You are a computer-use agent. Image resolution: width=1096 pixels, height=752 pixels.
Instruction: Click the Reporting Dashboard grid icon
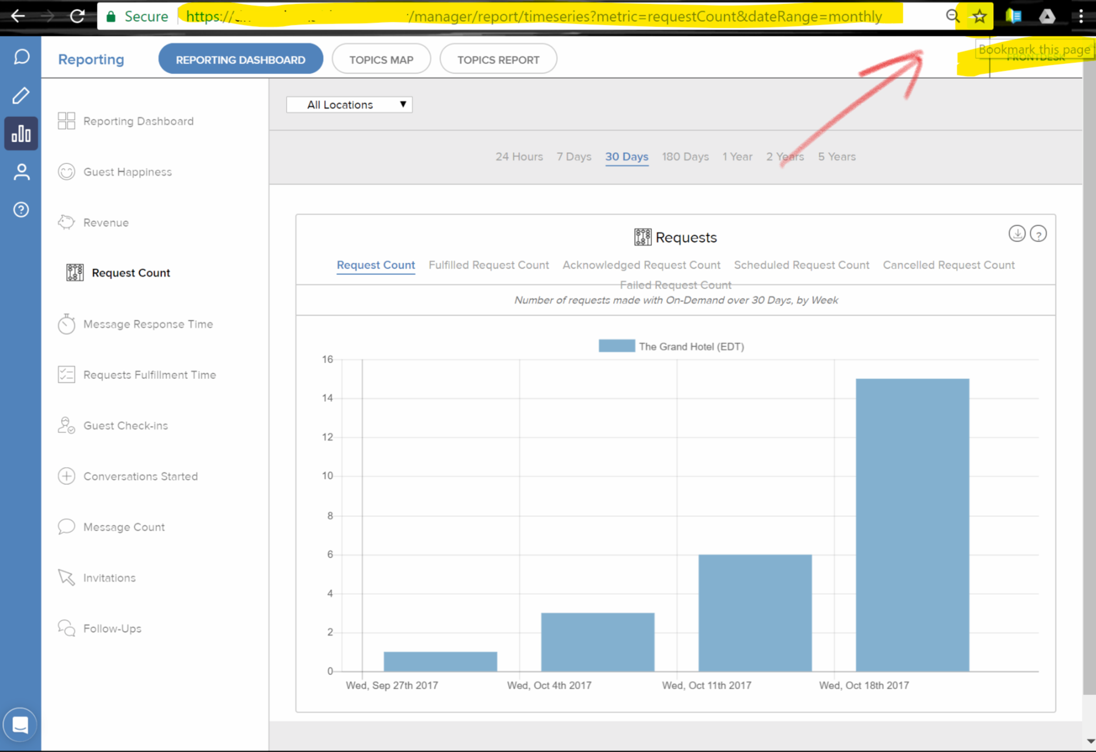point(66,121)
